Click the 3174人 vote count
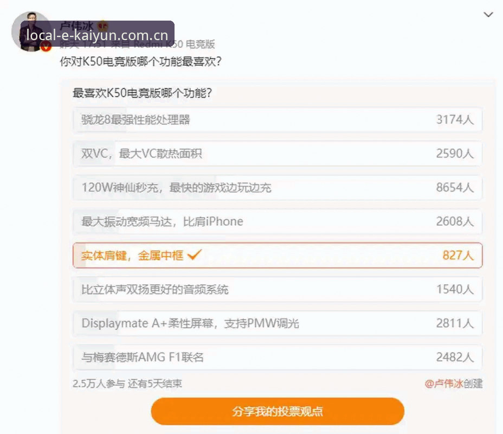 [x=455, y=120]
